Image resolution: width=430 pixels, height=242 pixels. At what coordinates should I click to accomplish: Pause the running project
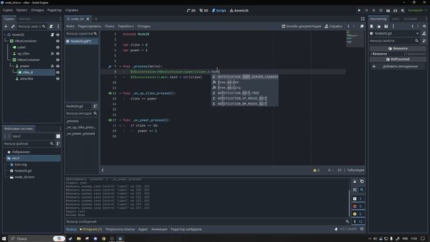(366, 11)
